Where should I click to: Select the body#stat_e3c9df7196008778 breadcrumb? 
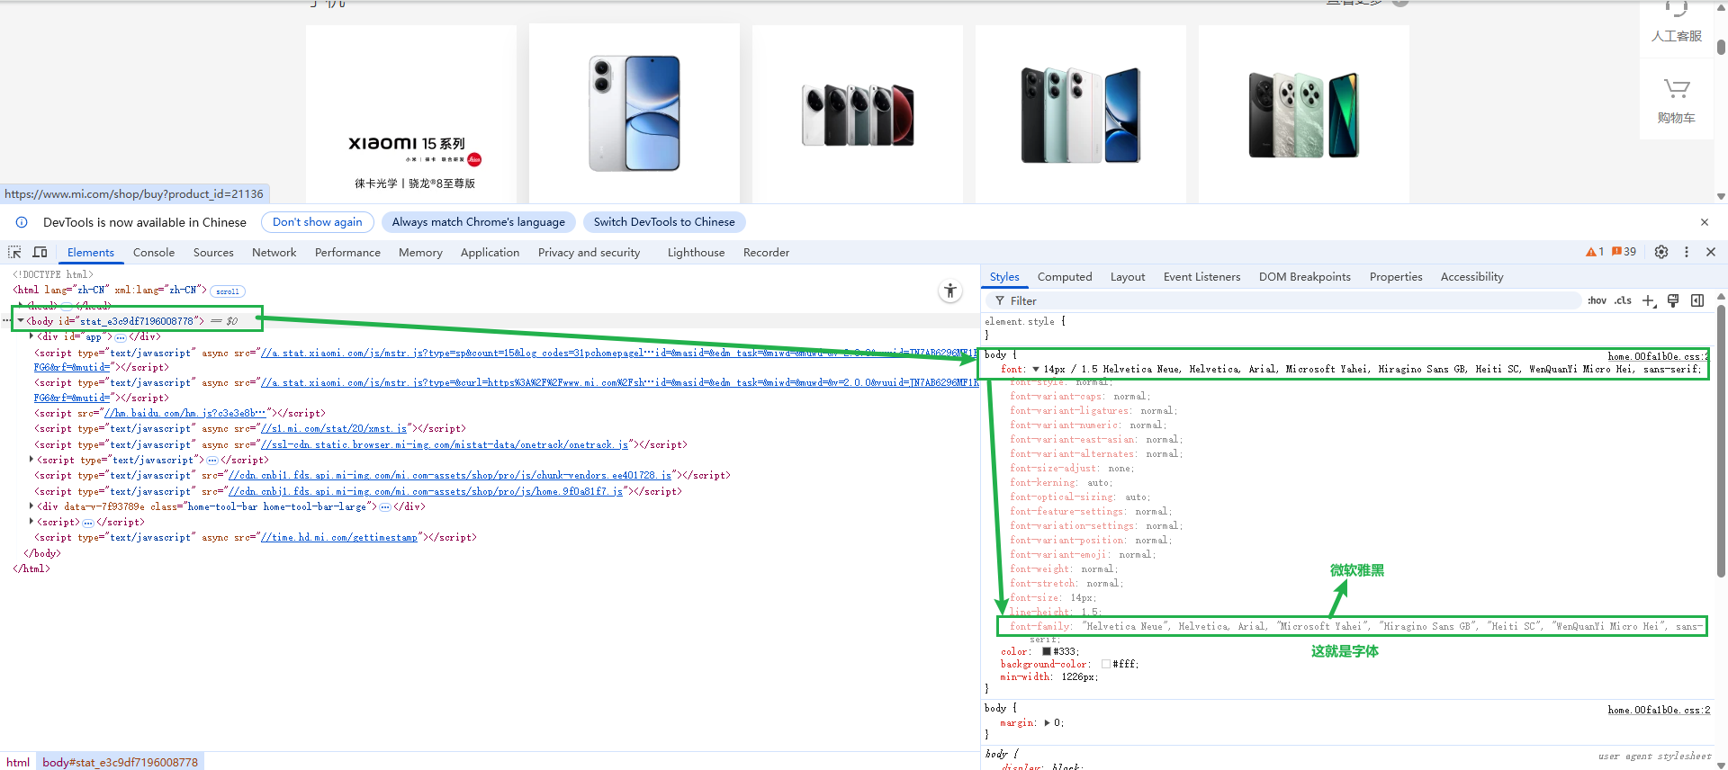click(120, 762)
